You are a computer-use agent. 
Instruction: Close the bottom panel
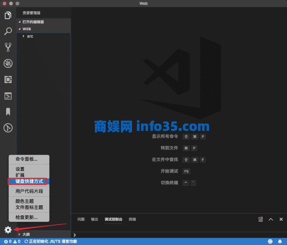(x=281, y=219)
